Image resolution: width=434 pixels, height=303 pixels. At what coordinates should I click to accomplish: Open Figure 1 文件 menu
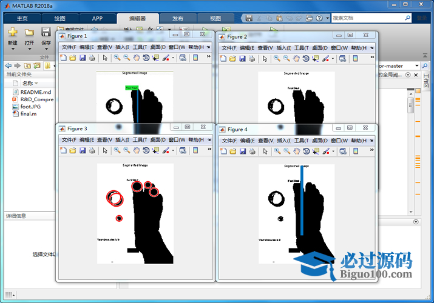[69, 47]
